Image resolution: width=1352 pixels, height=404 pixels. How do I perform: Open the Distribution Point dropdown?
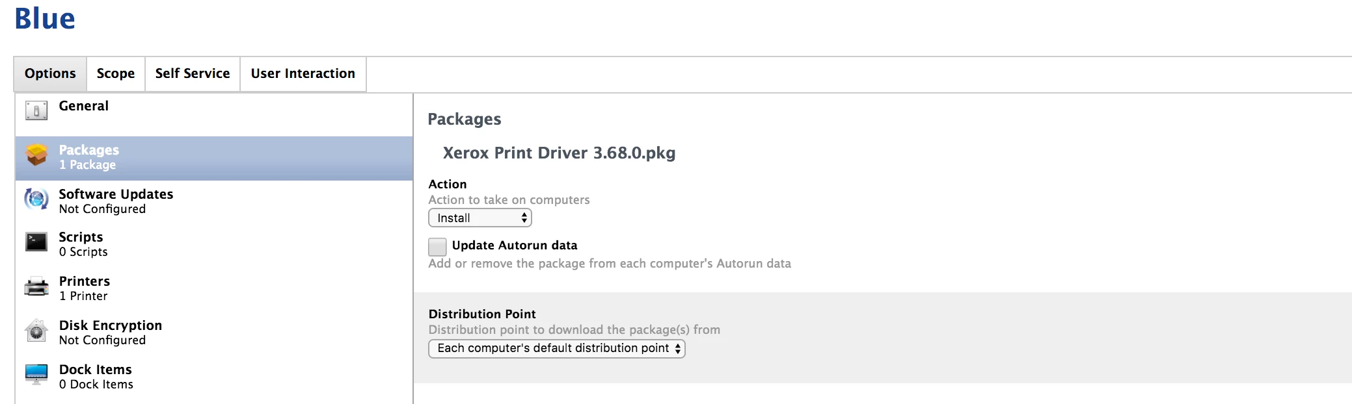click(x=557, y=348)
